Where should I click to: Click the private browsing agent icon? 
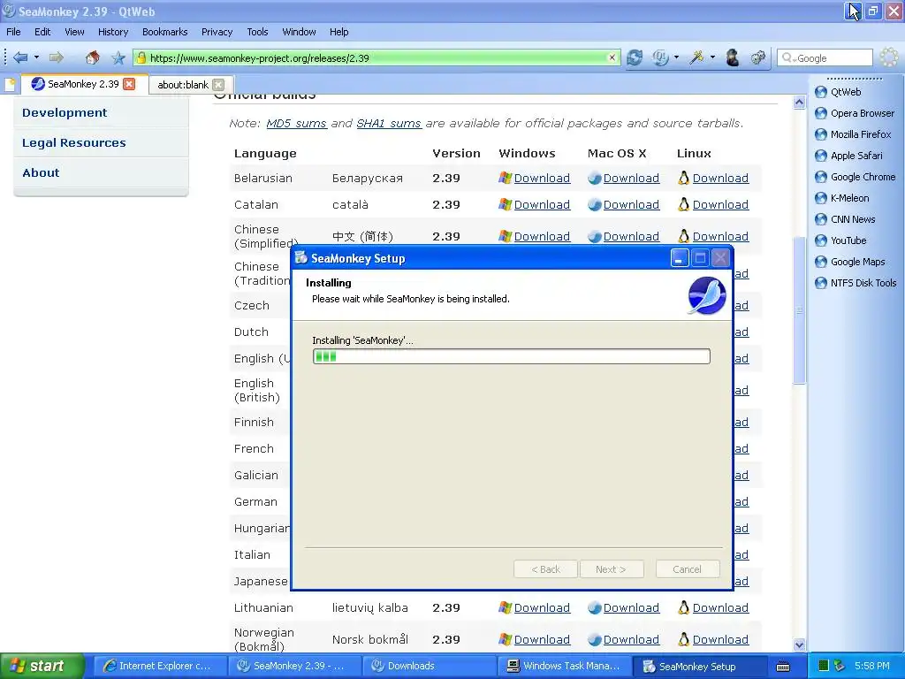click(733, 57)
